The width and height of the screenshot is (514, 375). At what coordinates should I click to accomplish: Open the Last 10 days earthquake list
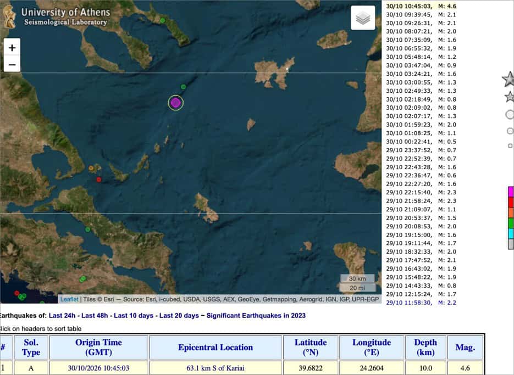134,316
